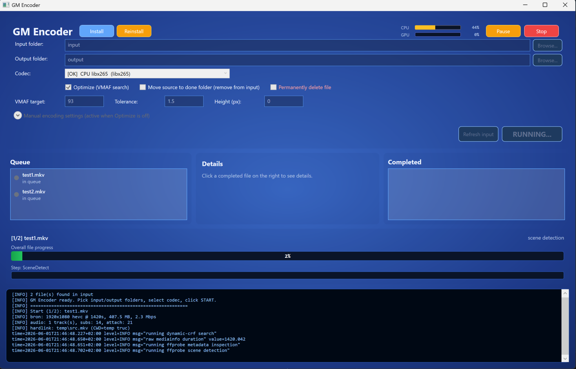Image resolution: width=576 pixels, height=369 pixels.
Task: Click the VMAF target field
Action: pos(84,101)
